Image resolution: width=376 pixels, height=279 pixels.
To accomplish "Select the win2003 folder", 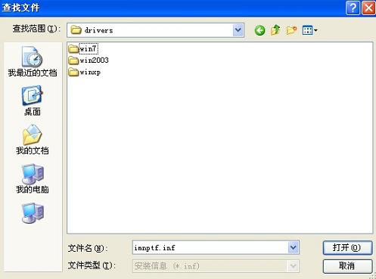I will coord(89,60).
